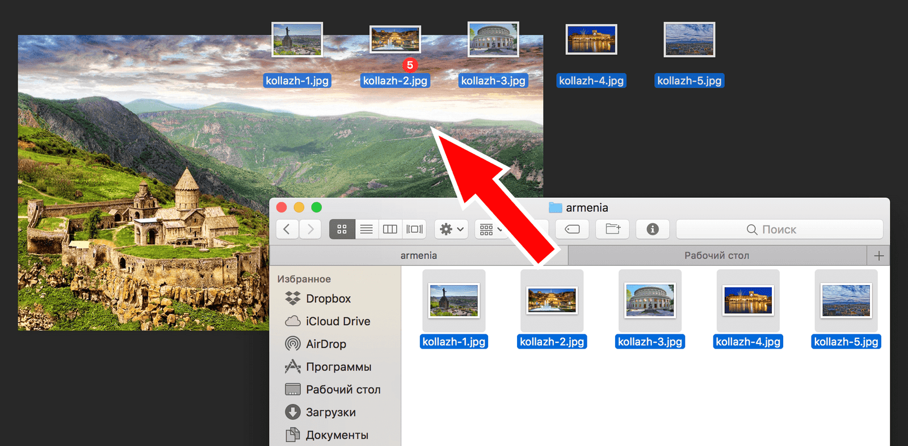
Task: Select kollazh-5.jpg thumbnail in Finder window
Action: (846, 300)
